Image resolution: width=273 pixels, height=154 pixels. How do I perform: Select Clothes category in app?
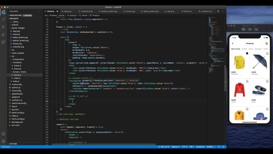(244, 49)
